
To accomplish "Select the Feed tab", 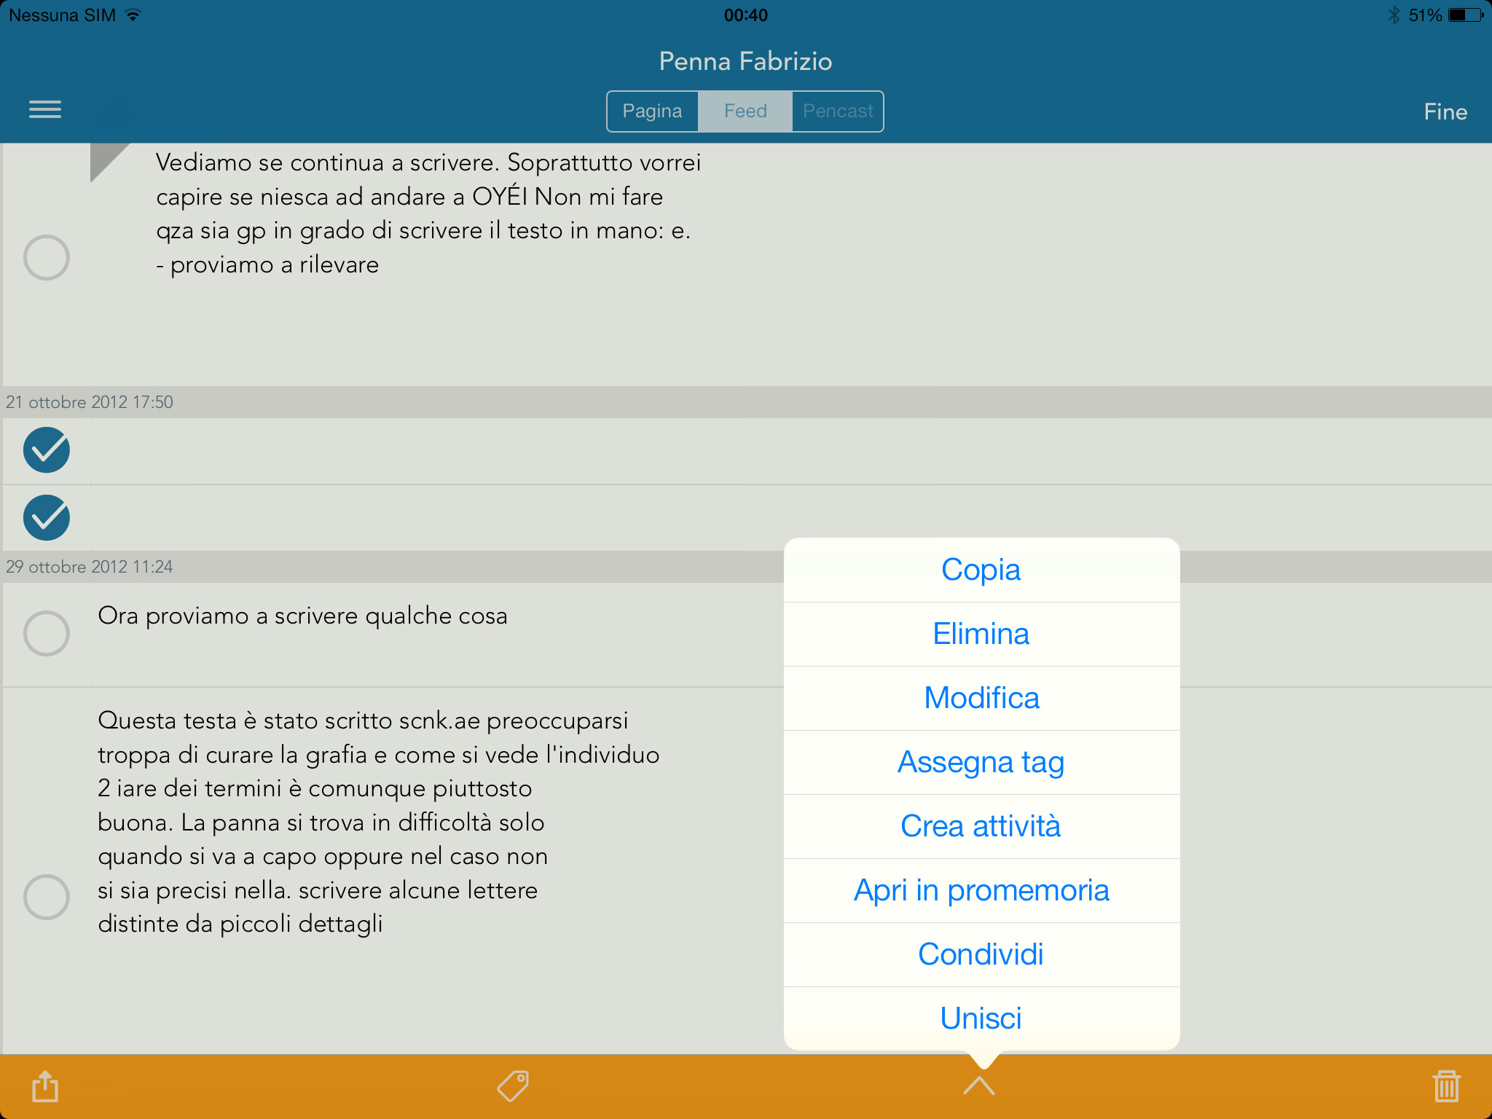I will click(x=745, y=111).
